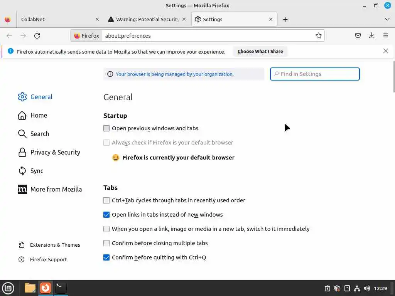This screenshot has height=296, width=395.
Task: Uncheck Confirm before quitting with Ctrl+Q
Action: pos(106,257)
